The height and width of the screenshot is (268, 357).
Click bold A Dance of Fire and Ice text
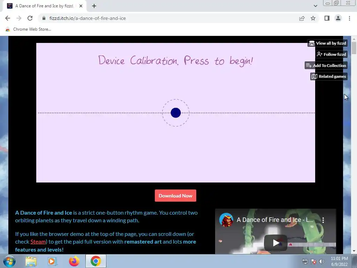click(44, 213)
